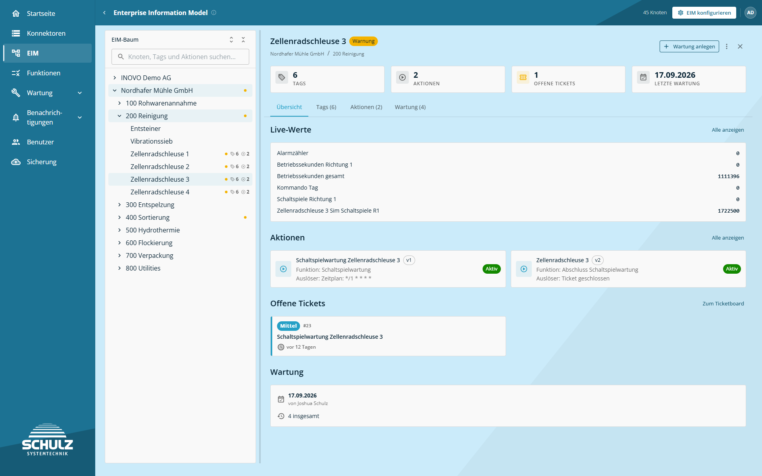Click Alle anzeigen next to Aktionen
Image resolution: width=762 pixels, height=476 pixels.
[x=728, y=238]
